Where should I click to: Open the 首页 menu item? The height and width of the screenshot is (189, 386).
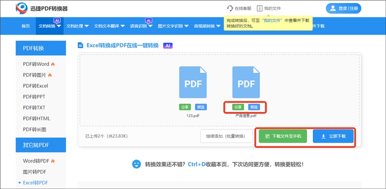[x=26, y=26]
